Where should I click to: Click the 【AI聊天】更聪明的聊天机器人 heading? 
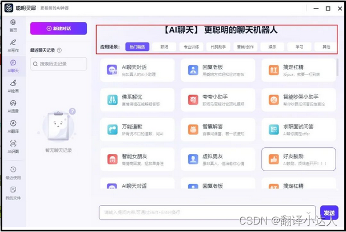220,30
